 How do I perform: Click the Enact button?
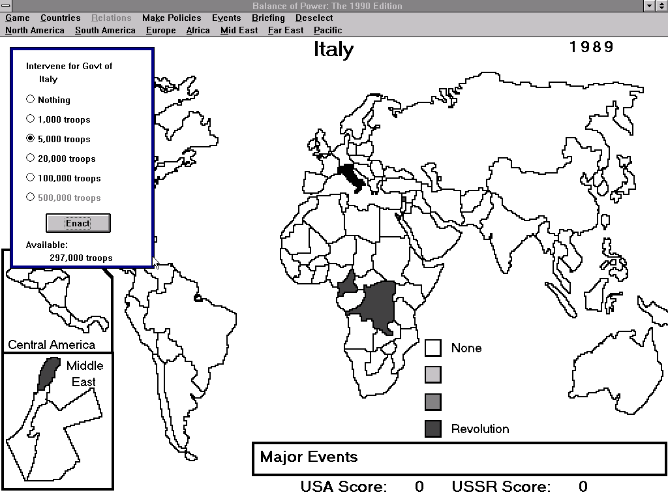[x=78, y=223]
